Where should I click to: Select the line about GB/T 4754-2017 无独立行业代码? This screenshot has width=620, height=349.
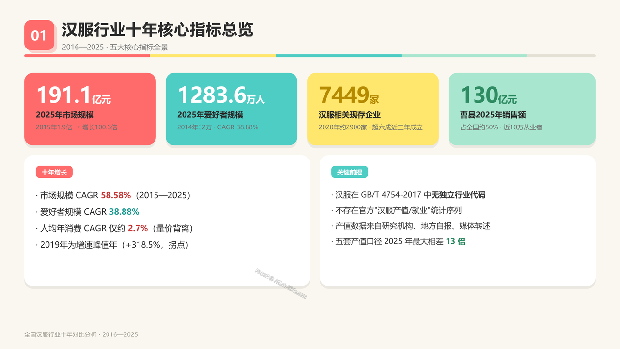[408, 195]
